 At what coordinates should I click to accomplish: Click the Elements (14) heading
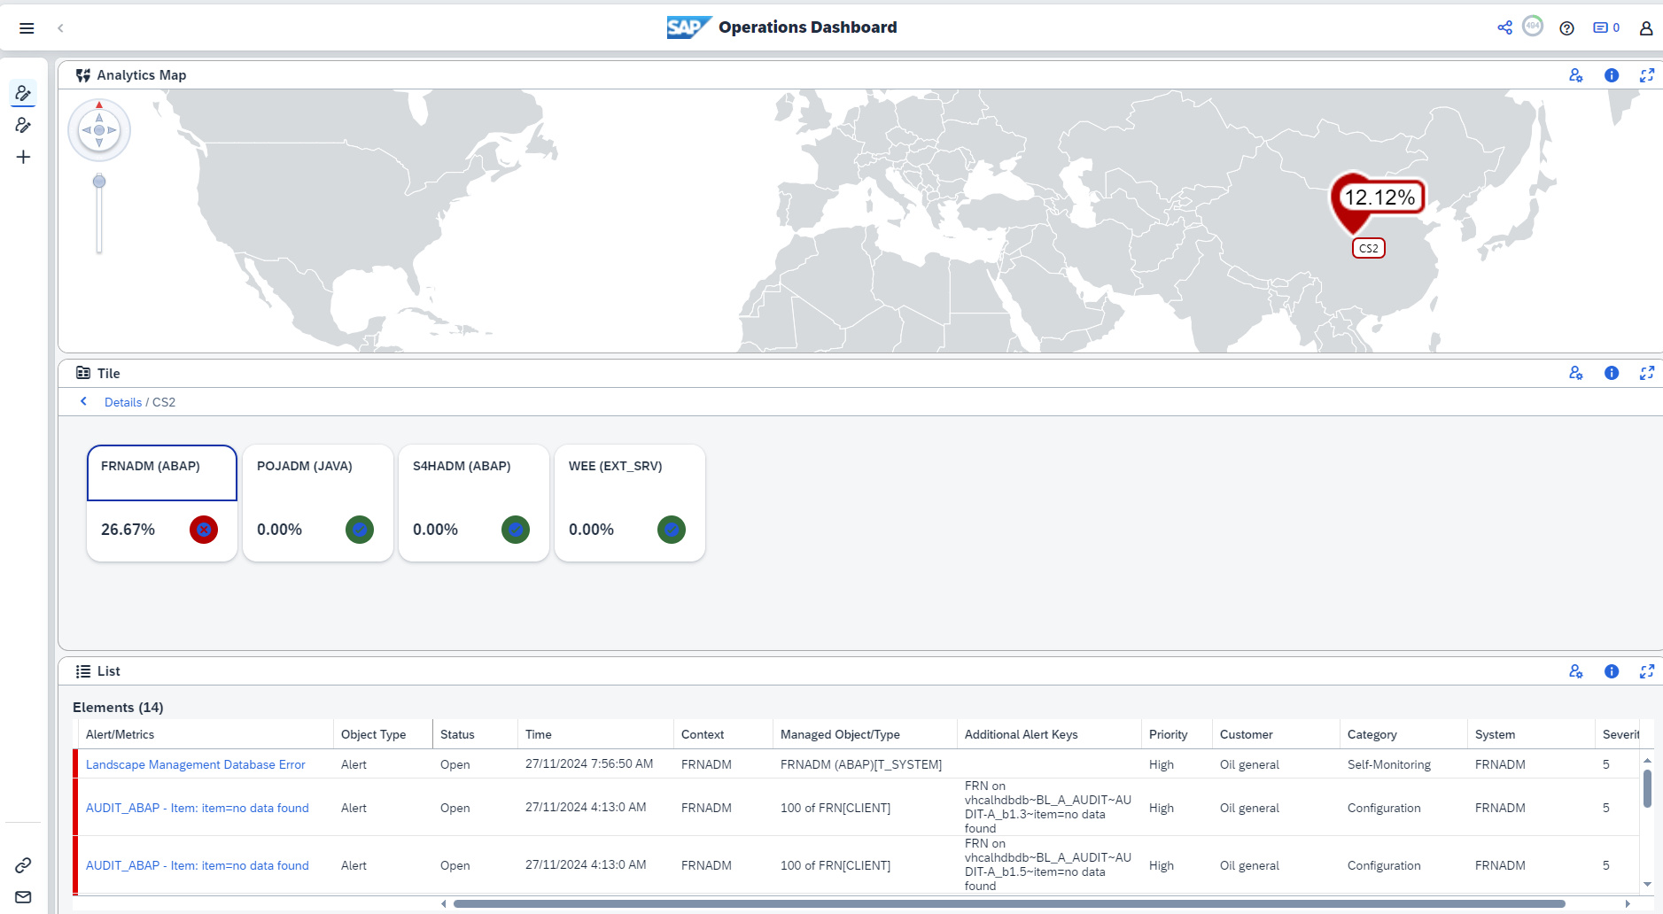click(x=118, y=707)
